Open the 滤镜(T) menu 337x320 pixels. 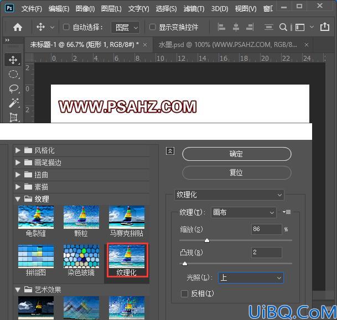point(194,9)
